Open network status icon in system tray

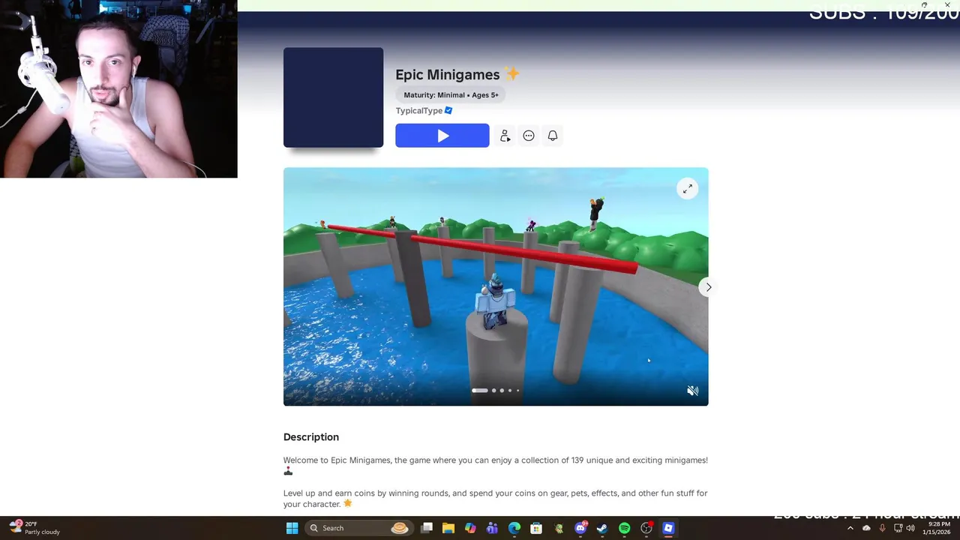[898, 528]
